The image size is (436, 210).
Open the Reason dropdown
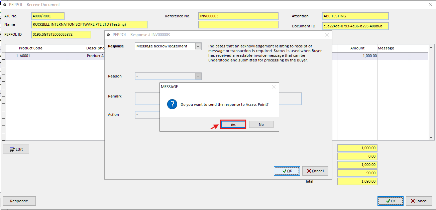coord(198,76)
